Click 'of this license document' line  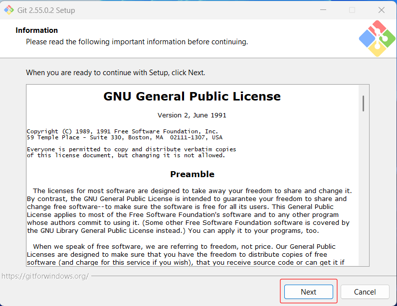point(126,155)
